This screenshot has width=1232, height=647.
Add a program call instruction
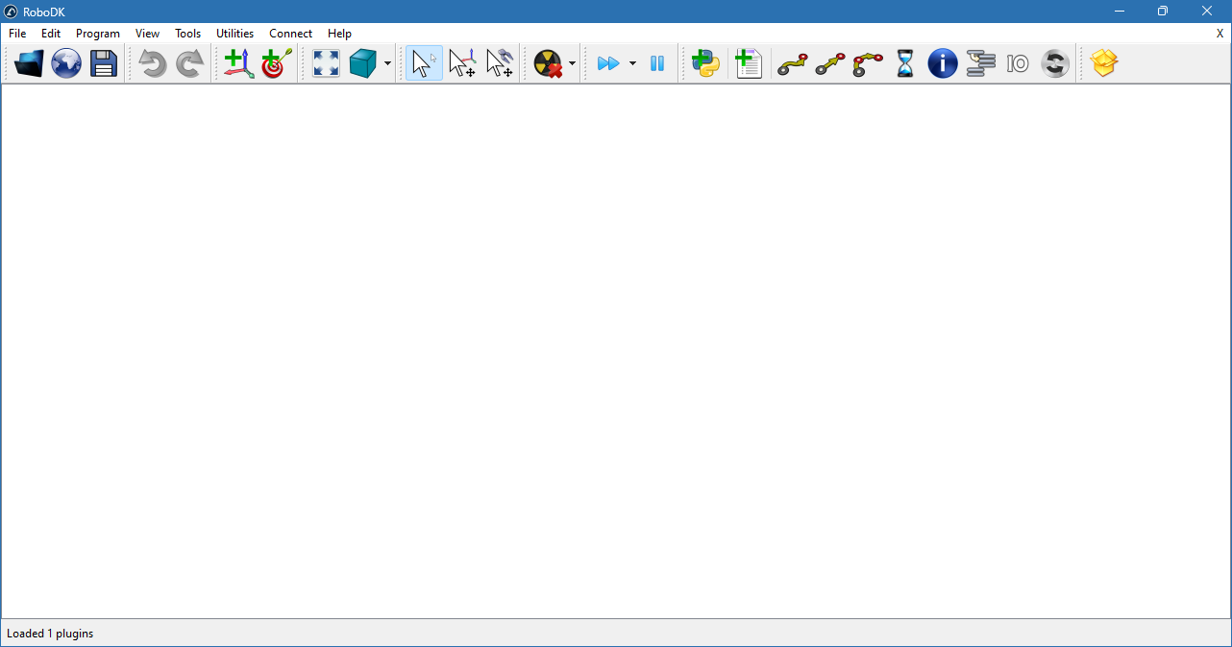tap(980, 64)
